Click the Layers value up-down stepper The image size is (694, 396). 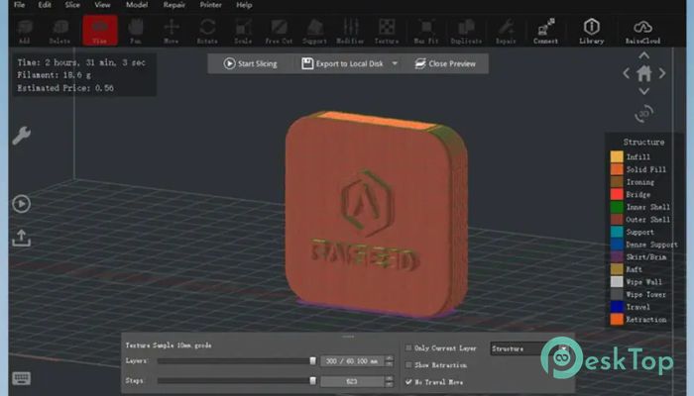389,361
